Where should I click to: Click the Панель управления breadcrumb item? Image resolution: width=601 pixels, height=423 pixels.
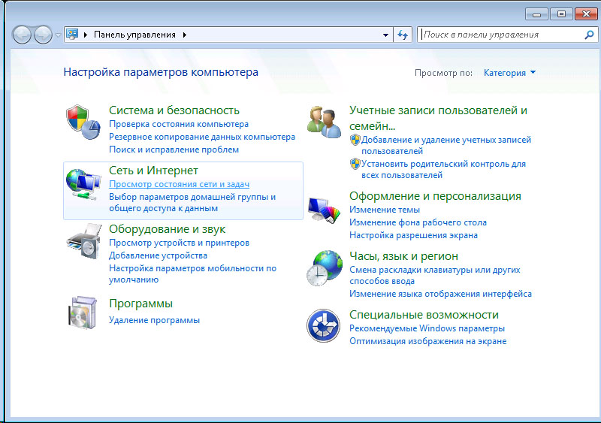[x=134, y=35]
